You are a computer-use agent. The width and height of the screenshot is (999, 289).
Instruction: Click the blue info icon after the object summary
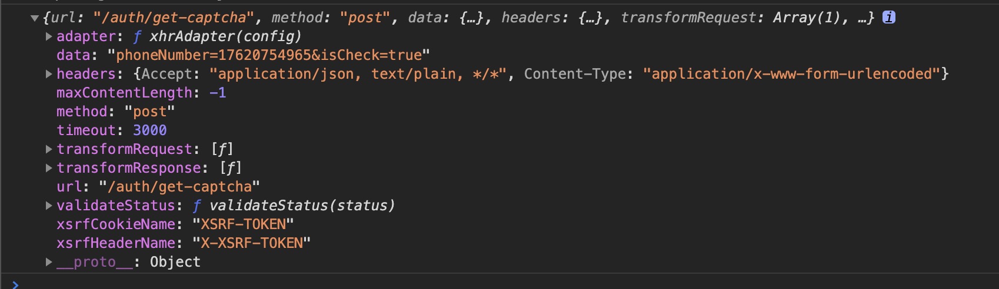point(889,18)
